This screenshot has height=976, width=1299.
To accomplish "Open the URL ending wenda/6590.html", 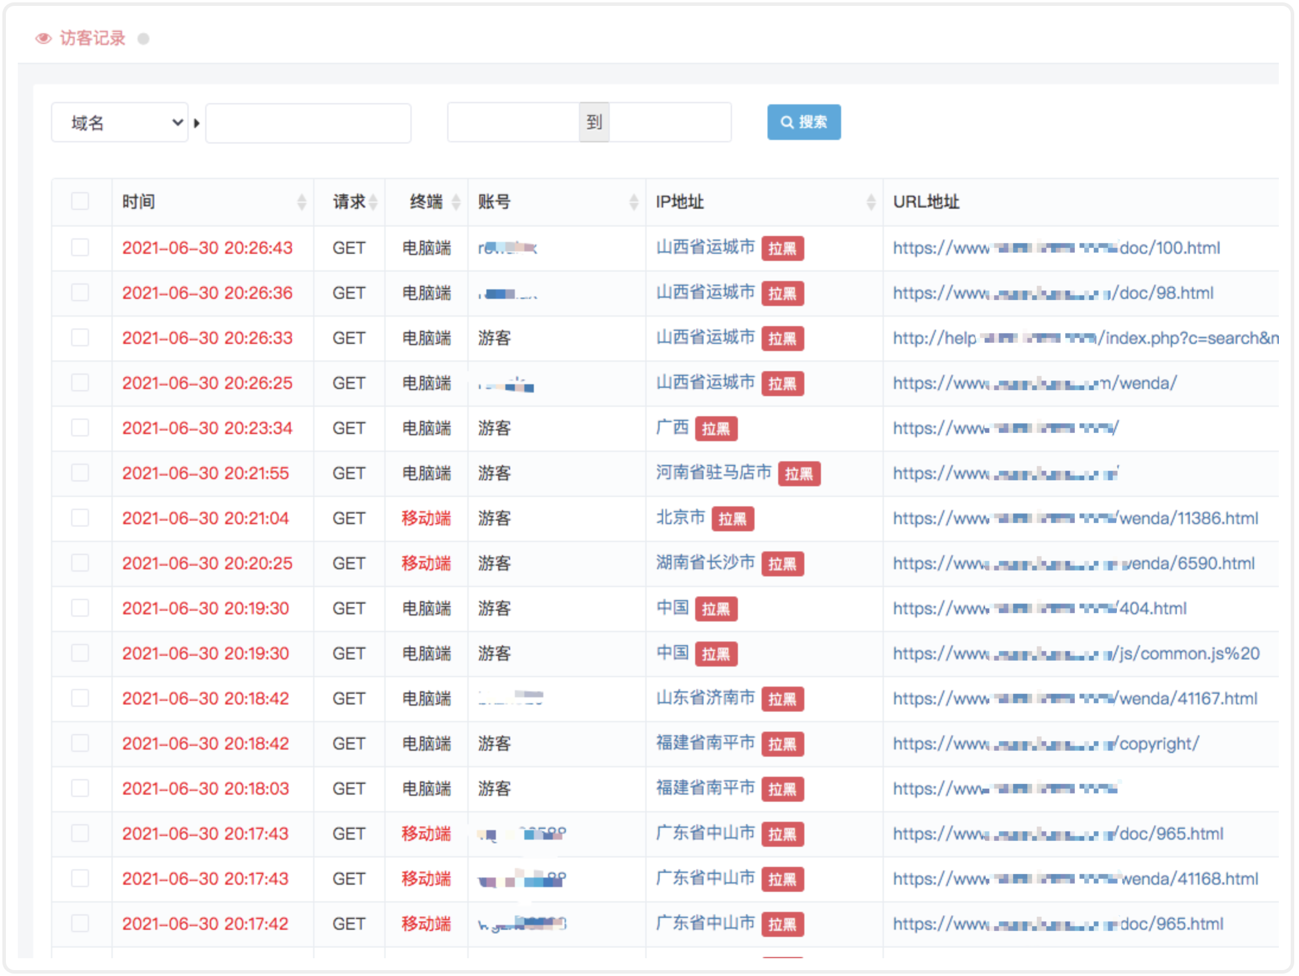I will (x=1074, y=563).
